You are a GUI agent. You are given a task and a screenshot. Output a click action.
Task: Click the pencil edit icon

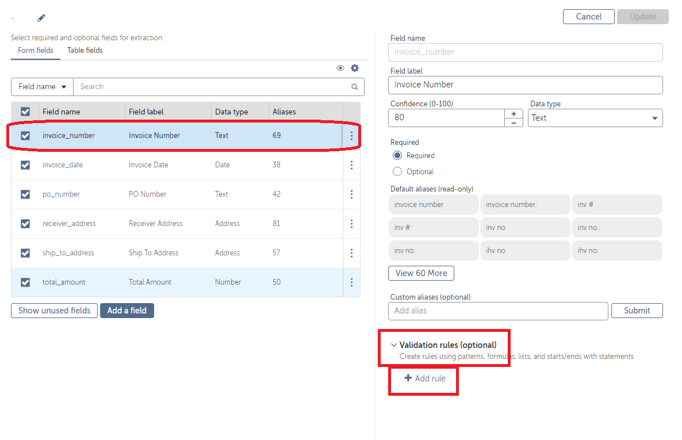coord(41,18)
